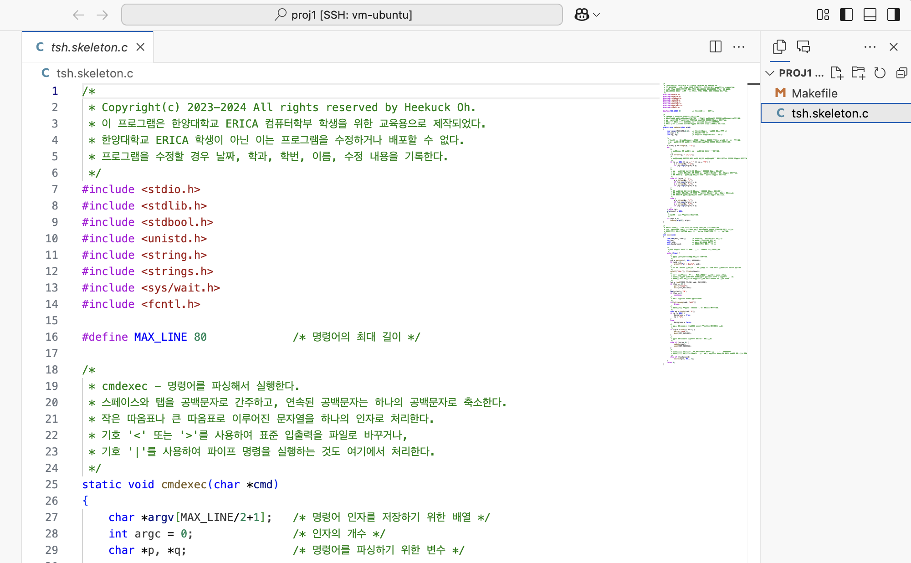Switch to the Chat view icon
This screenshot has width=911, height=563.
(804, 46)
